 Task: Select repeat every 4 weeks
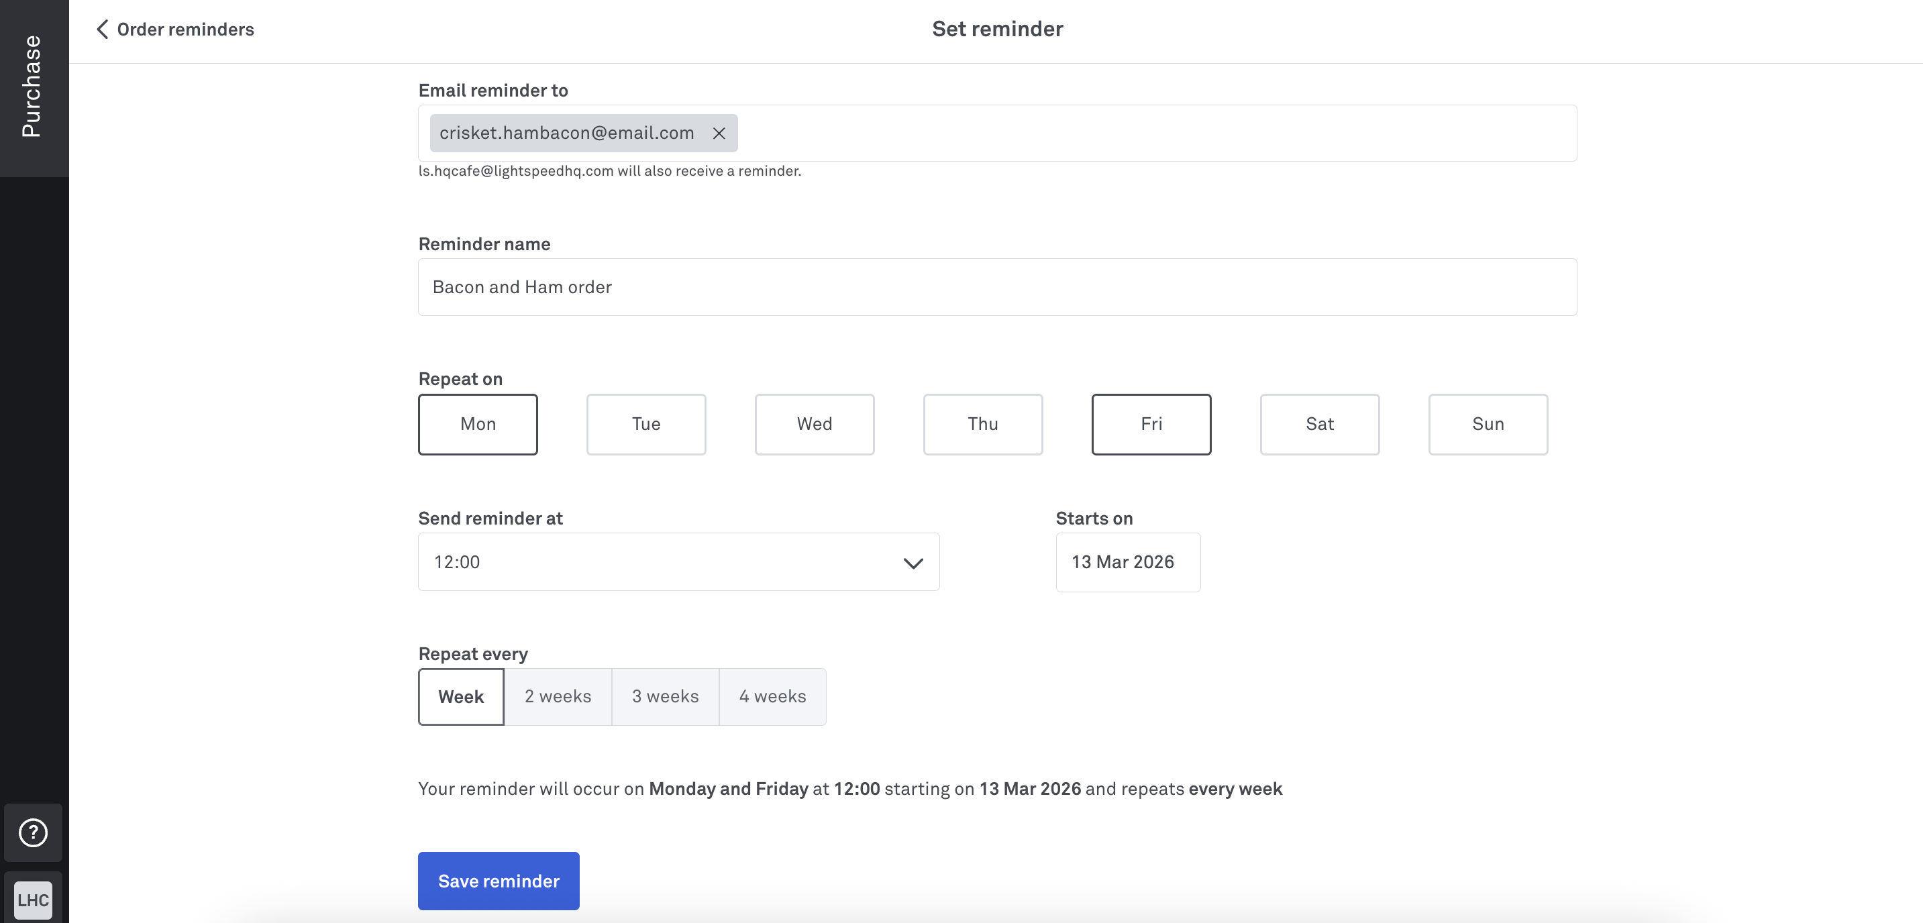(773, 696)
